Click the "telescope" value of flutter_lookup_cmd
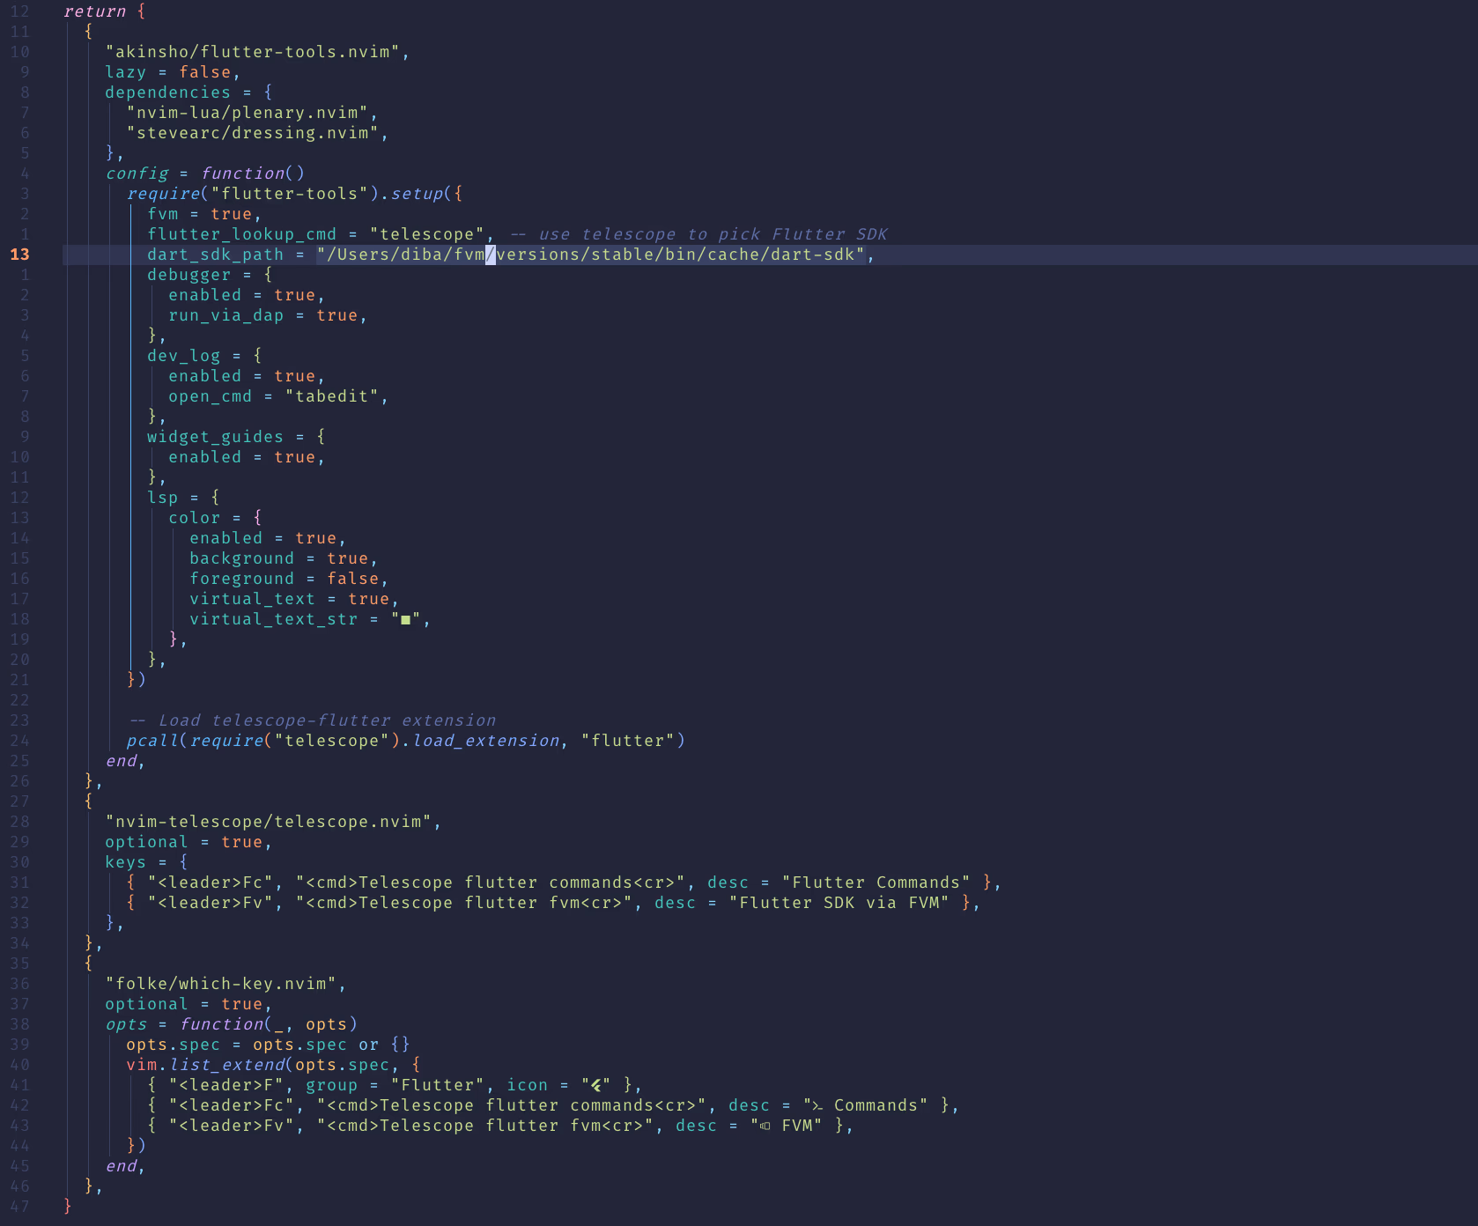This screenshot has height=1226, width=1478. (x=427, y=233)
